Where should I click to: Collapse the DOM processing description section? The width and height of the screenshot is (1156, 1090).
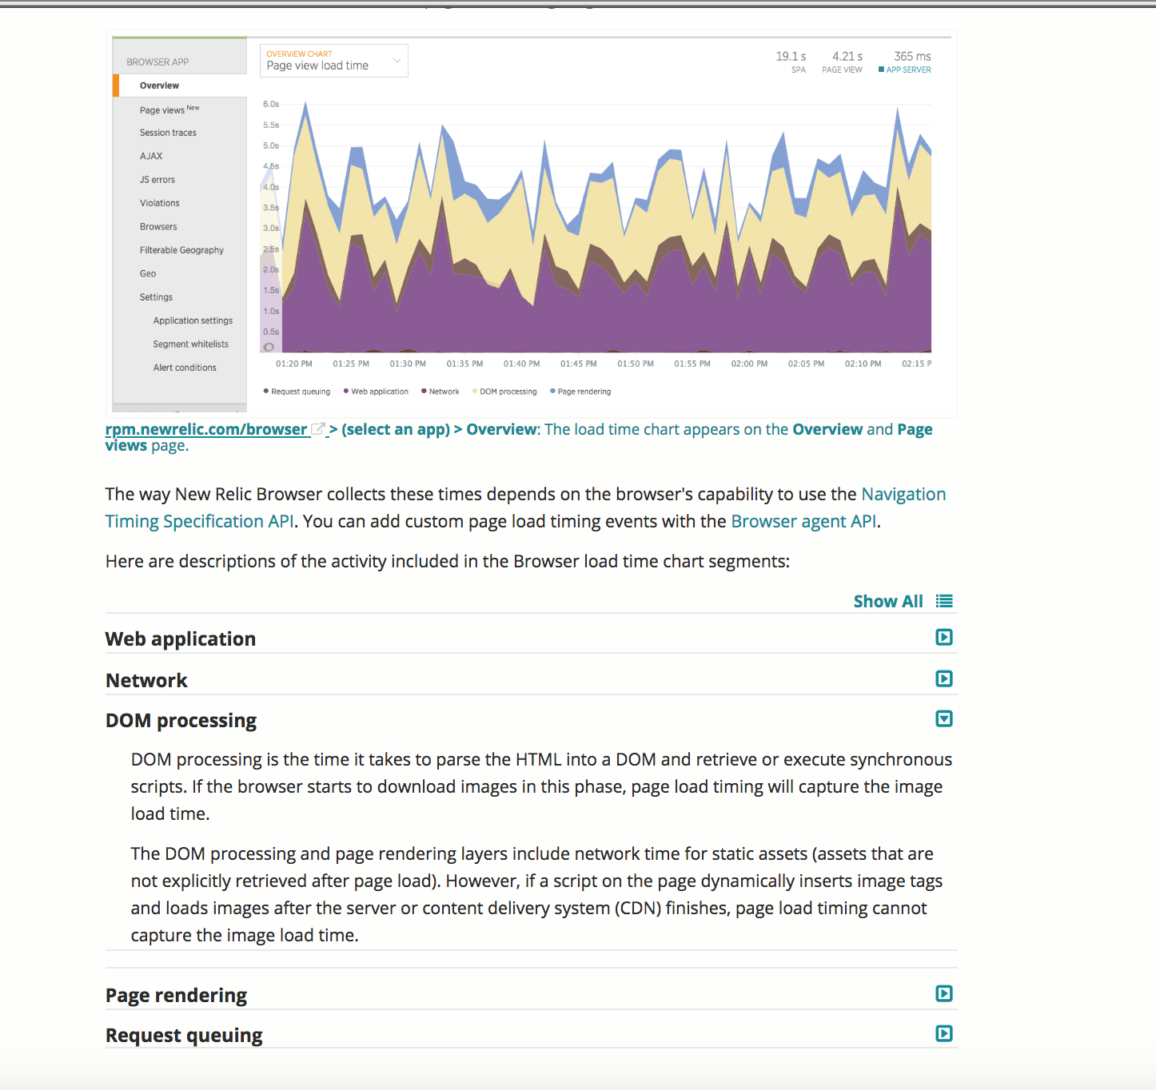pyautogui.click(x=944, y=718)
